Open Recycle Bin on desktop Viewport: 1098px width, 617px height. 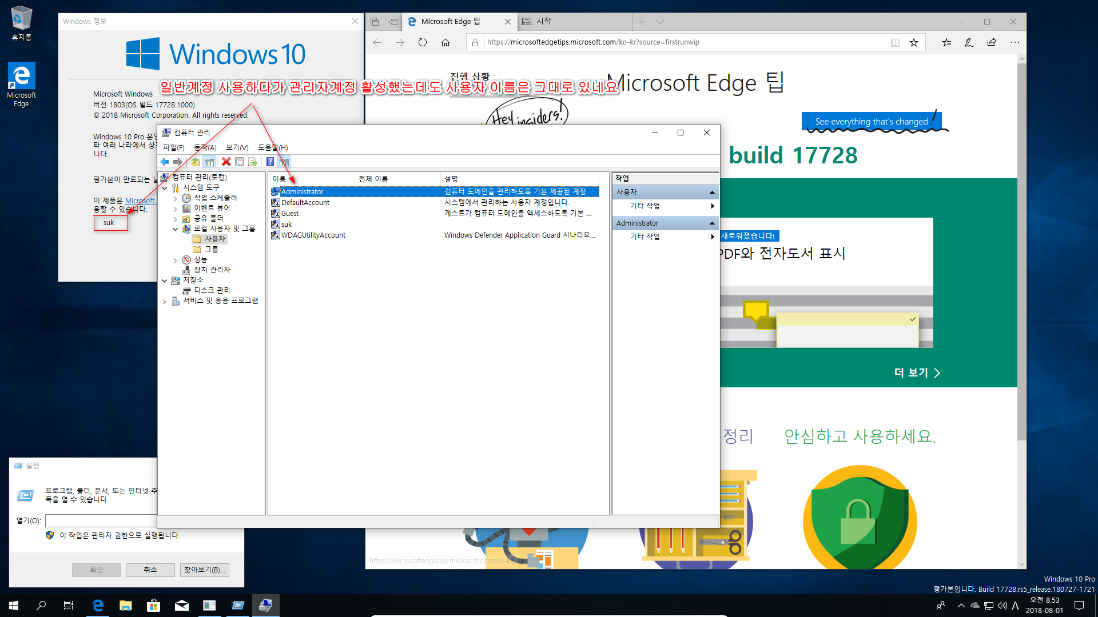[x=22, y=23]
